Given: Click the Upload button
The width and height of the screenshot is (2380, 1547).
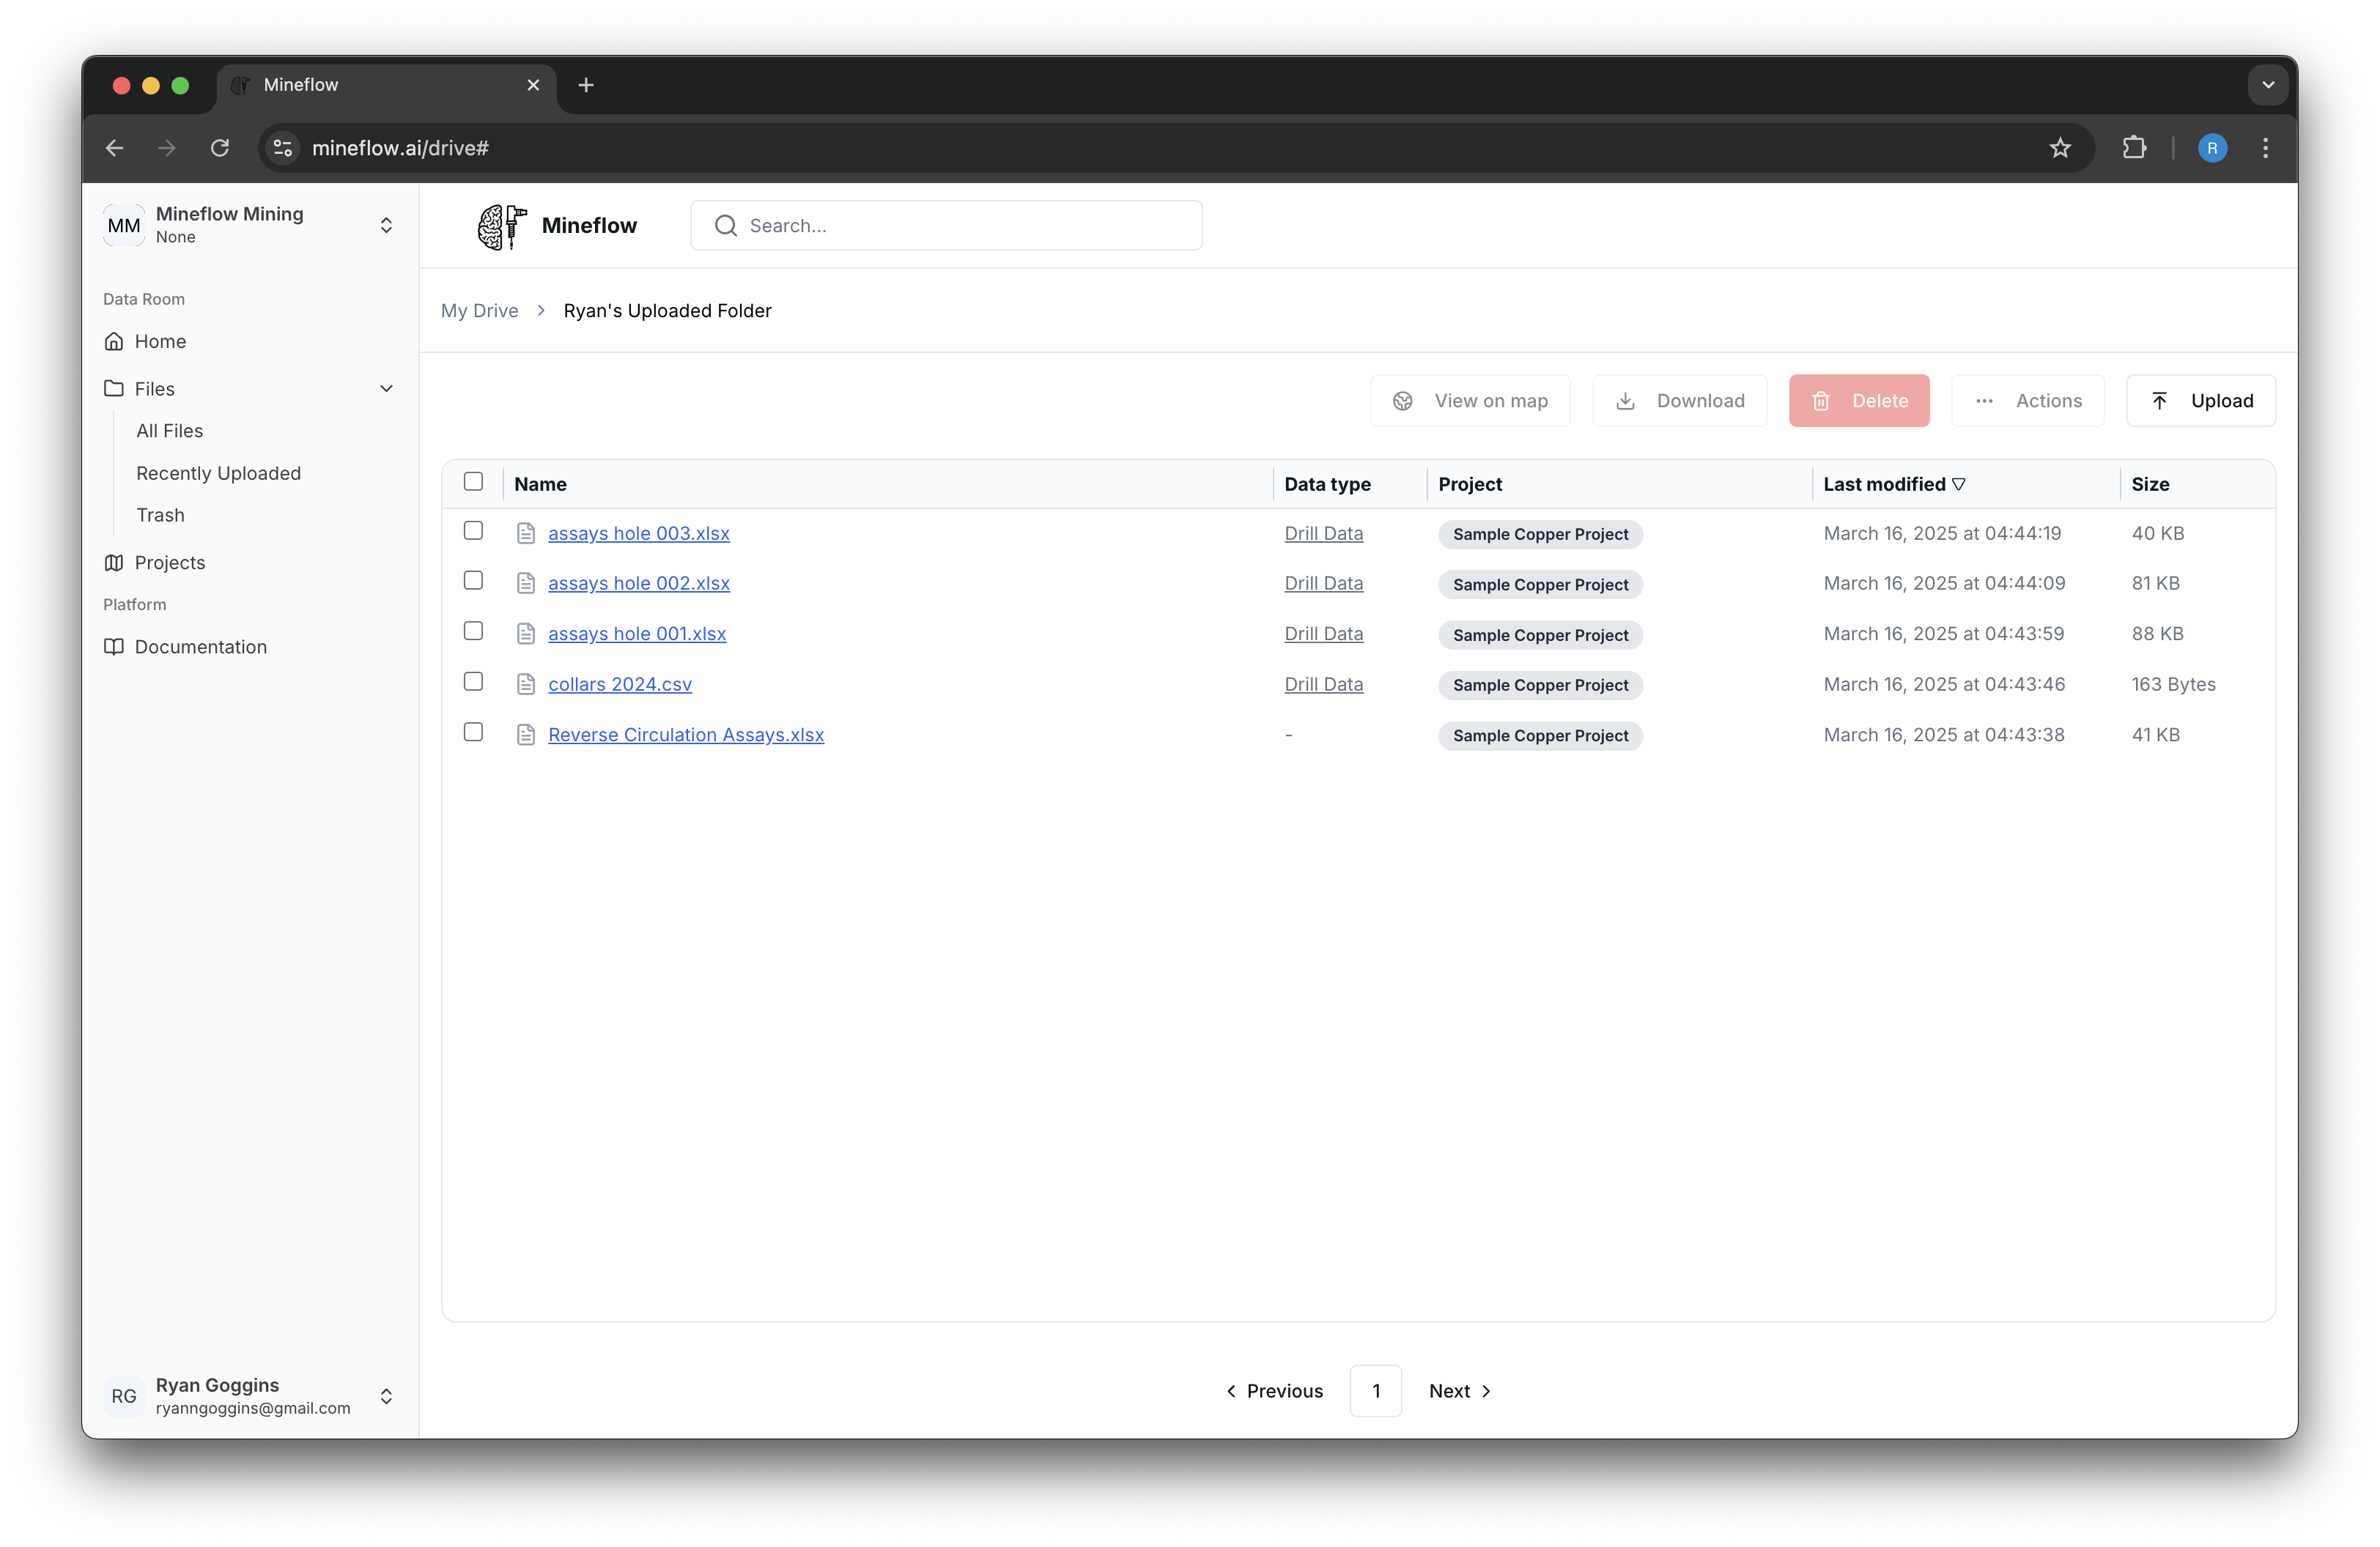Looking at the screenshot, I should [x=2201, y=401].
